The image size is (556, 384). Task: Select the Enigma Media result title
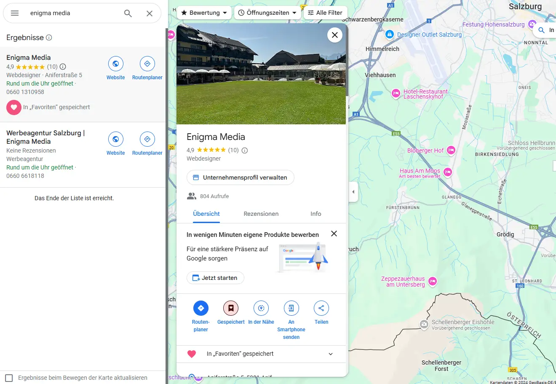tap(29, 58)
